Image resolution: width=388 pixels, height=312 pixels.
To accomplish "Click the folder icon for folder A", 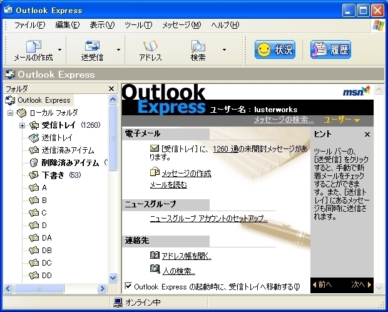I will pos(34,187).
